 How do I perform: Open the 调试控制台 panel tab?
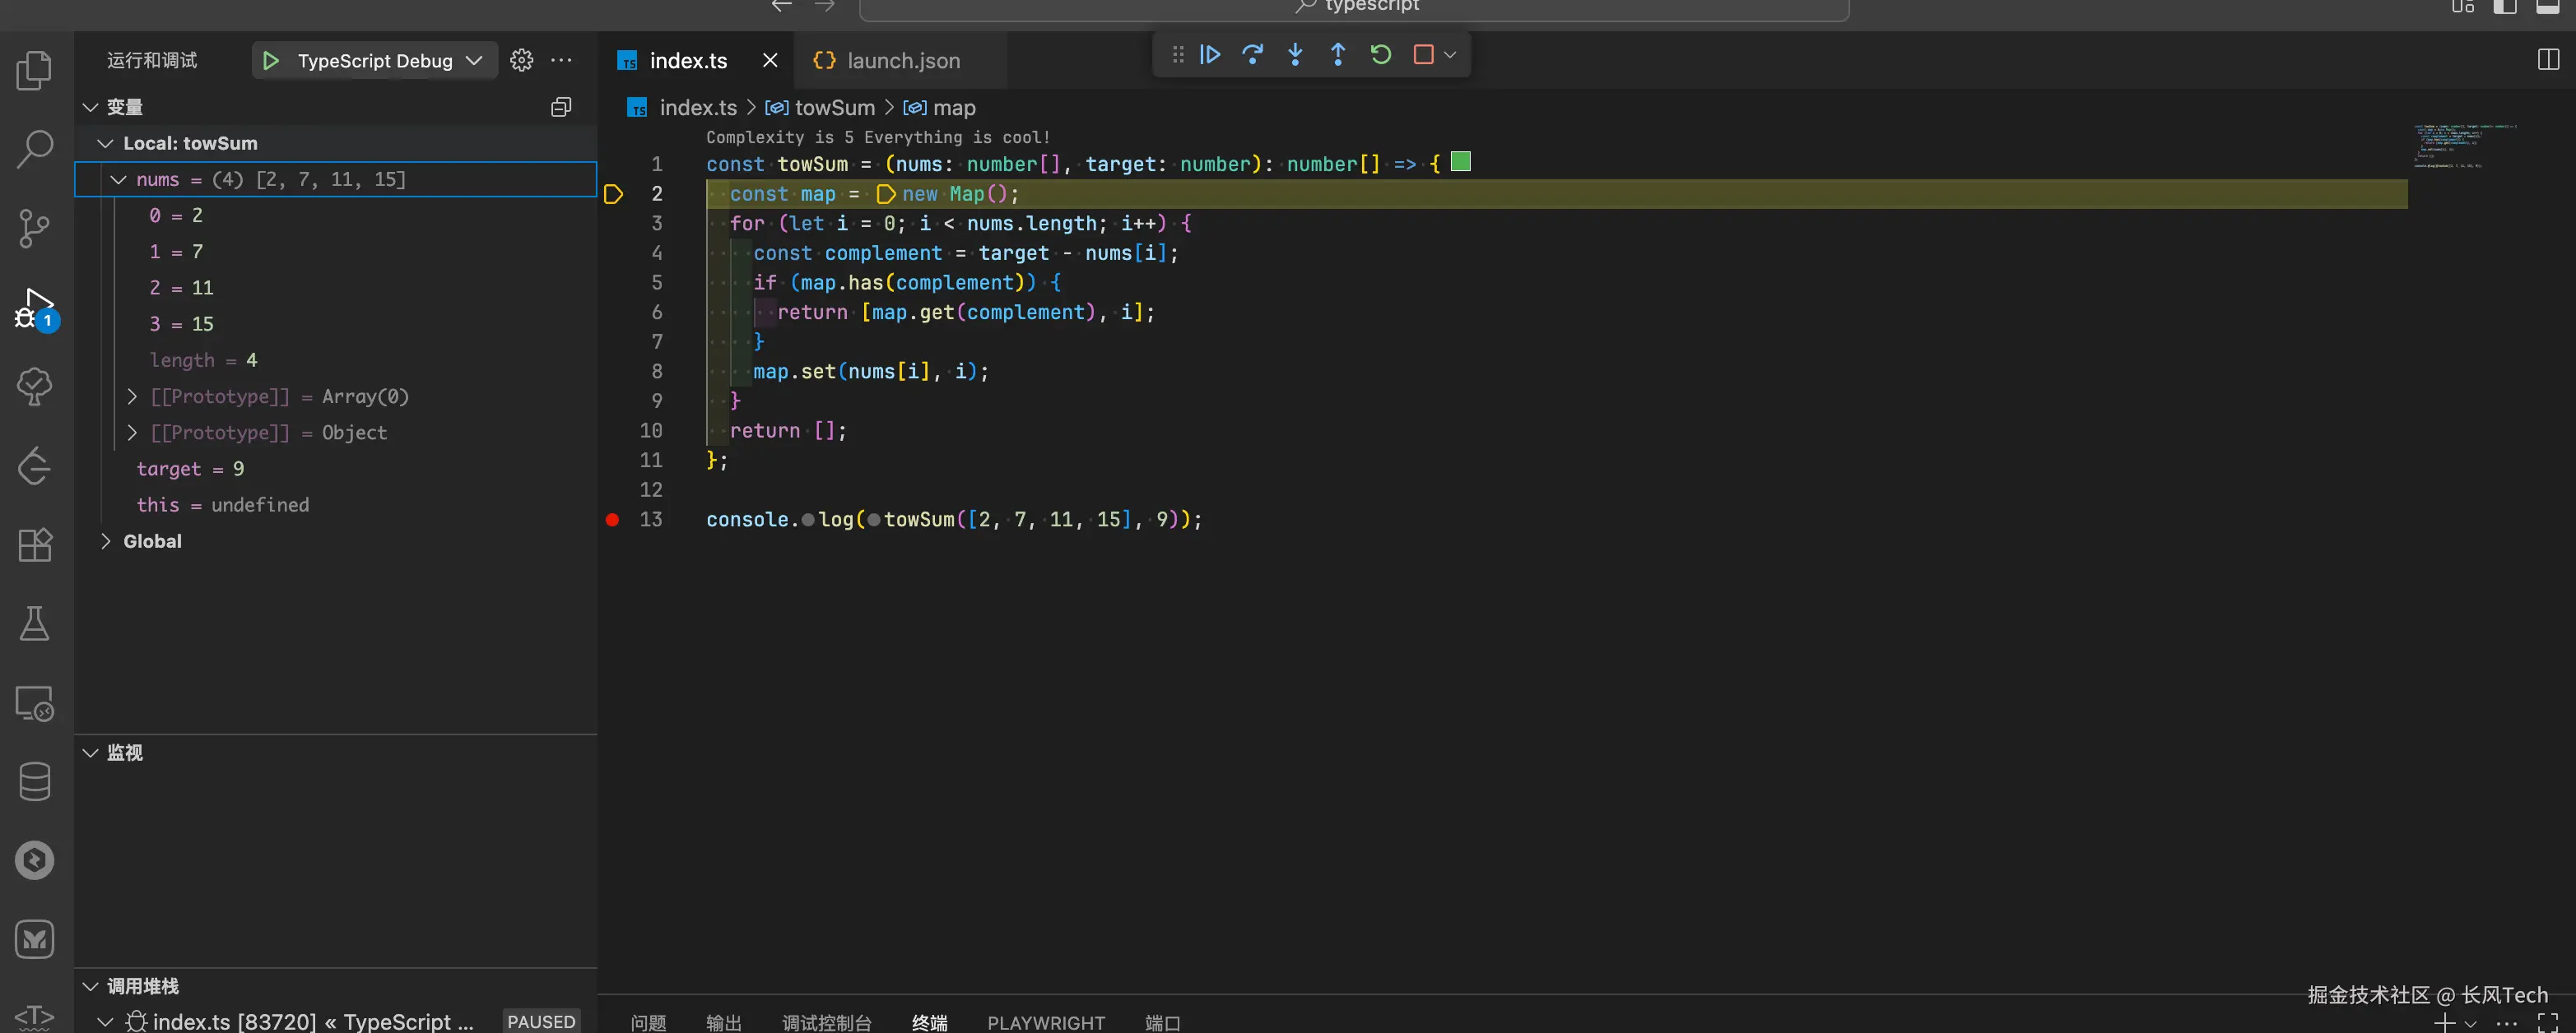tap(826, 1022)
